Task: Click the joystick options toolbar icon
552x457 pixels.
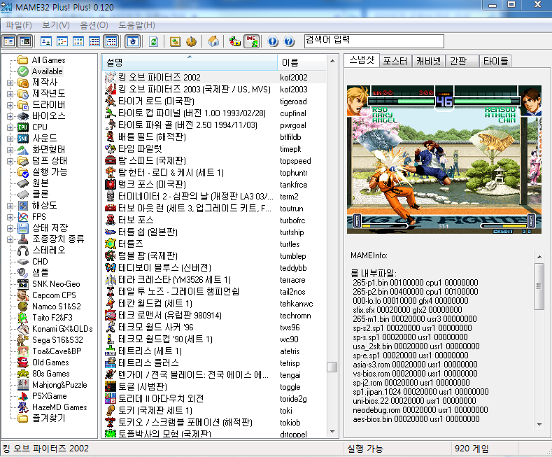Action: [191, 41]
